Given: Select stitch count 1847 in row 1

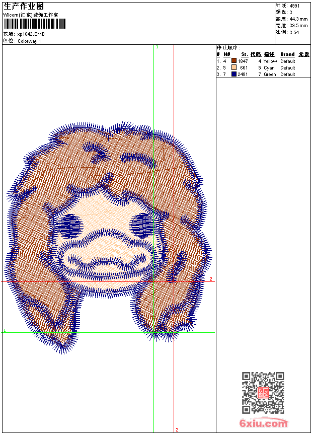Looking at the screenshot, I should point(243,61).
